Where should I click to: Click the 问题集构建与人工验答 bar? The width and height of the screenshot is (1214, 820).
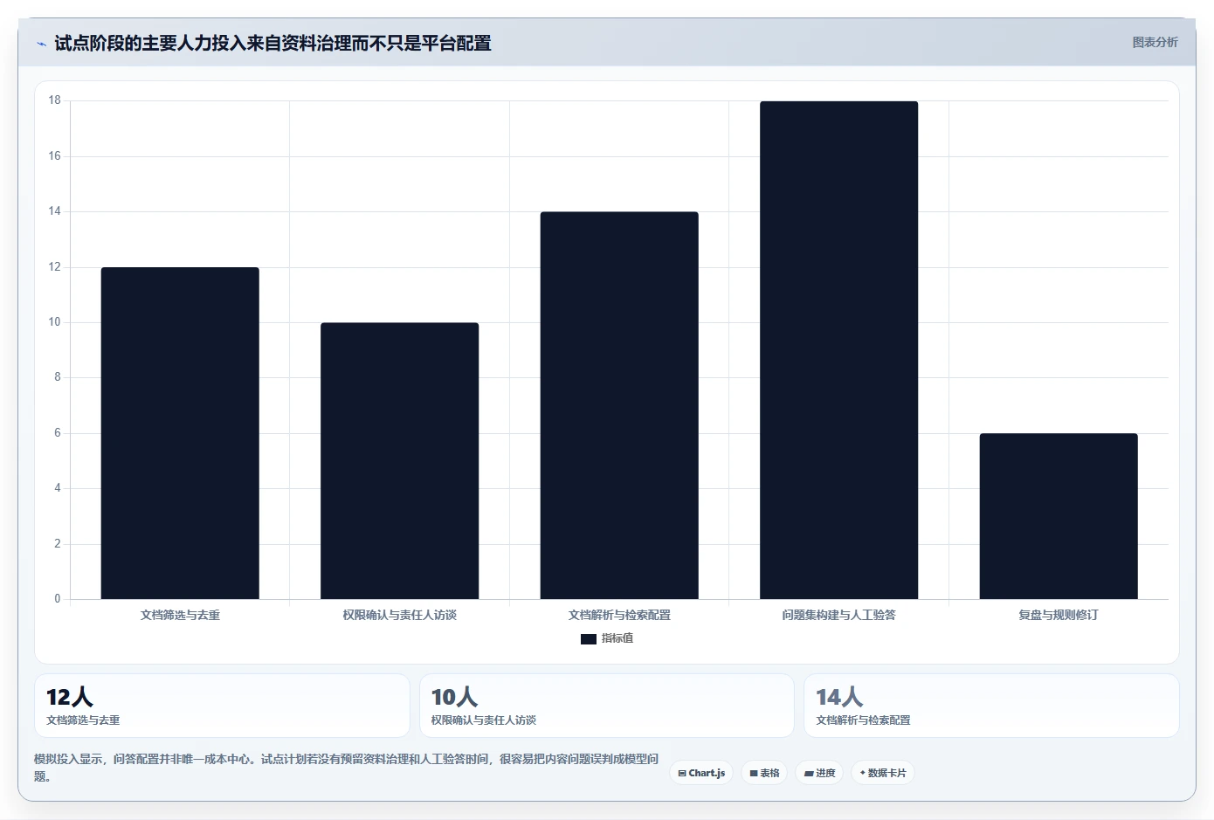(838, 350)
